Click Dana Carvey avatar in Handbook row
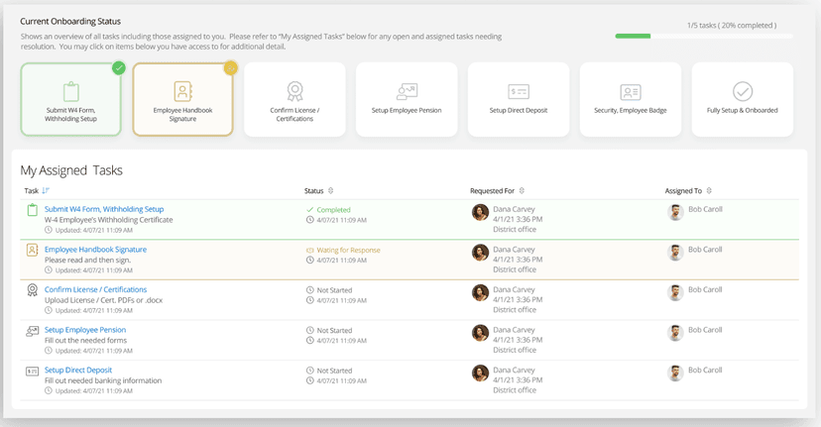The height and width of the screenshot is (427, 821). (480, 253)
